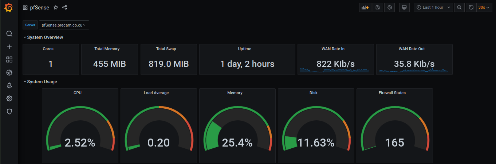Screen dimensions: 496x164
Task: Click the Server variable label
Action: (30, 25)
